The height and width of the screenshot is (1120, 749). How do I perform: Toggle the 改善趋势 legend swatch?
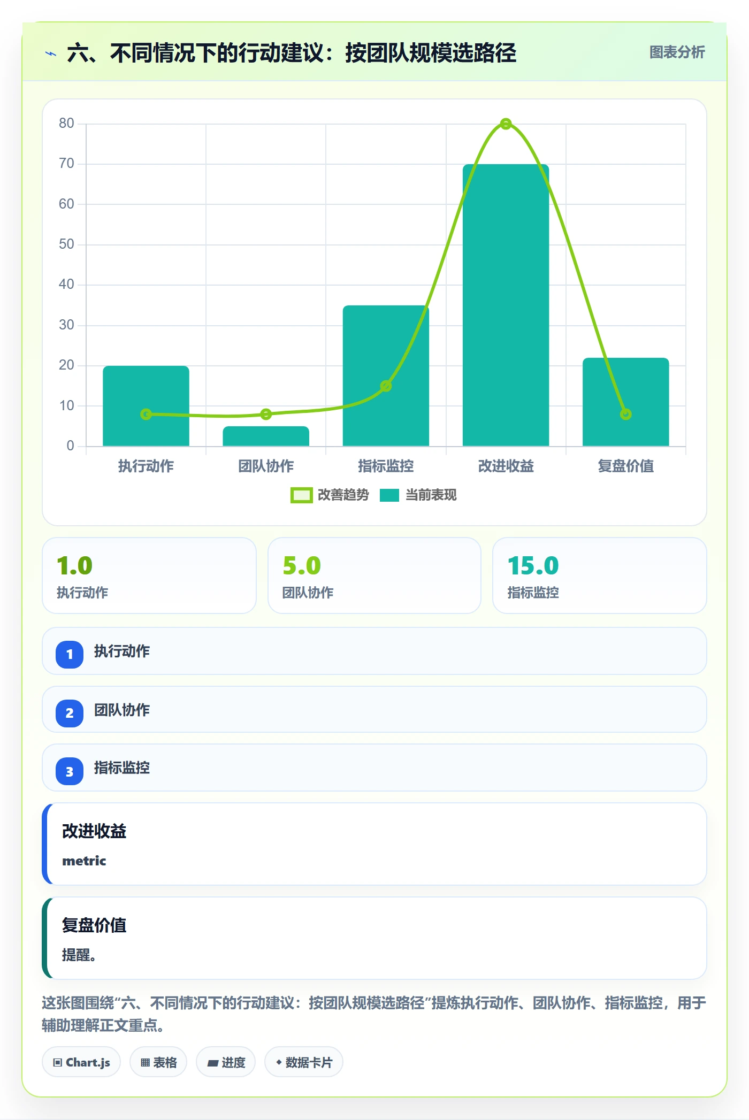coord(301,495)
